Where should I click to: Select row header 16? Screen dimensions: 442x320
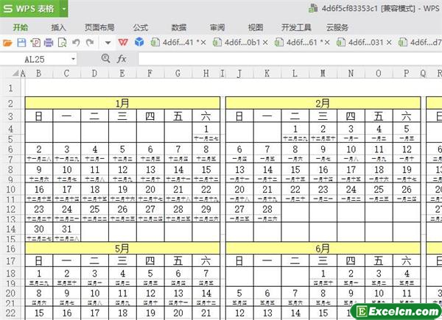10,249
